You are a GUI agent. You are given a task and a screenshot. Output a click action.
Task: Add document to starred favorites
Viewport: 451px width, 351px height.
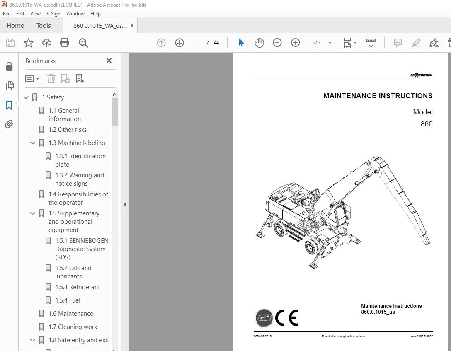click(x=29, y=43)
